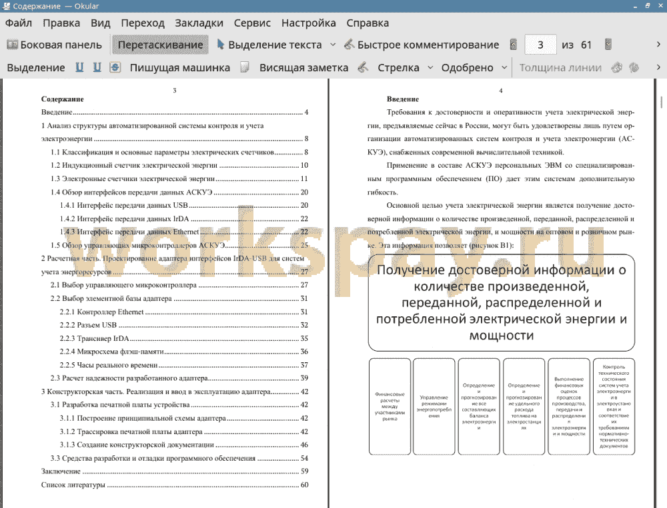Open the Справка menu
Image resolution: width=667 pixels, height=508 pixels.
pos(368,23)
